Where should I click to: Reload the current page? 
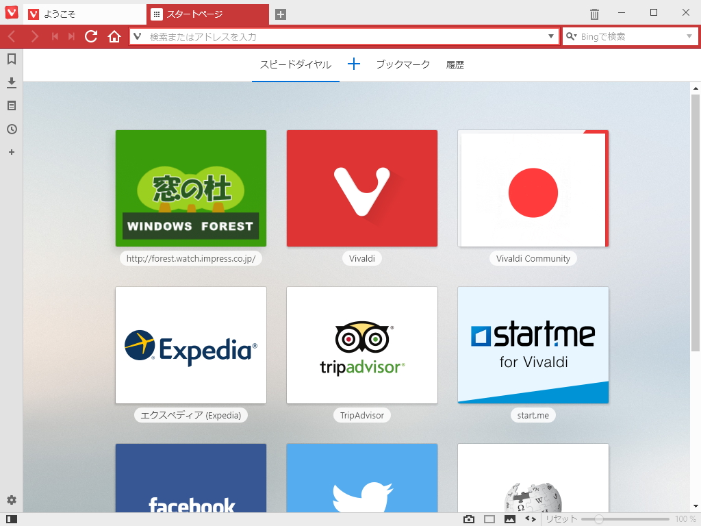[91, 36]
